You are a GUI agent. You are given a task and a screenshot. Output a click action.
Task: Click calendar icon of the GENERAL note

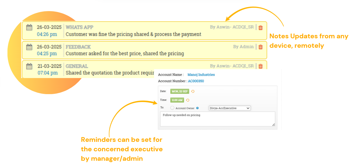click(x=29, y=66)
